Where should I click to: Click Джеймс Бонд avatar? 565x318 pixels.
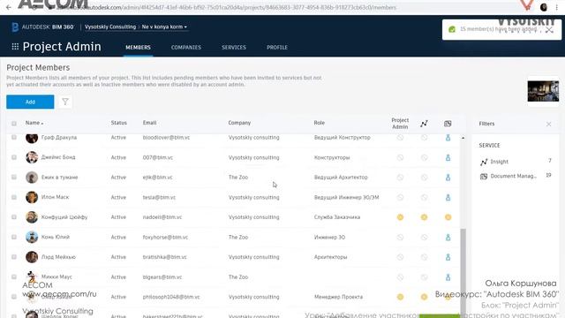[x=32, y=157]
